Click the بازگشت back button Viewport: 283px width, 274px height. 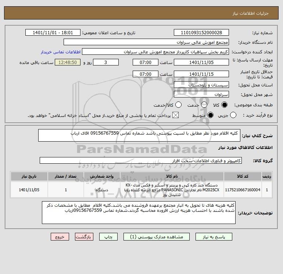click(x=84, y=237)
